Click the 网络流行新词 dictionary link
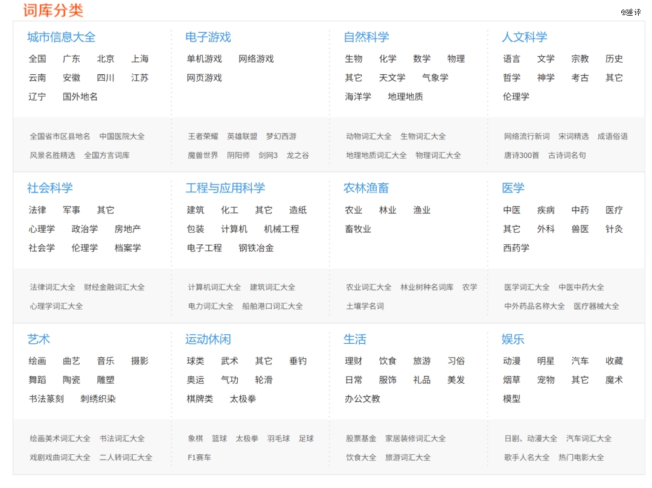This screenshot has width=652, height=488. (x=526, y=136)
